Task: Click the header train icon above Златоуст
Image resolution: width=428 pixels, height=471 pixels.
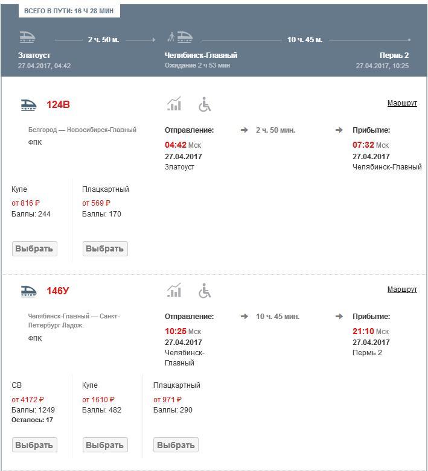Action: 28,37
